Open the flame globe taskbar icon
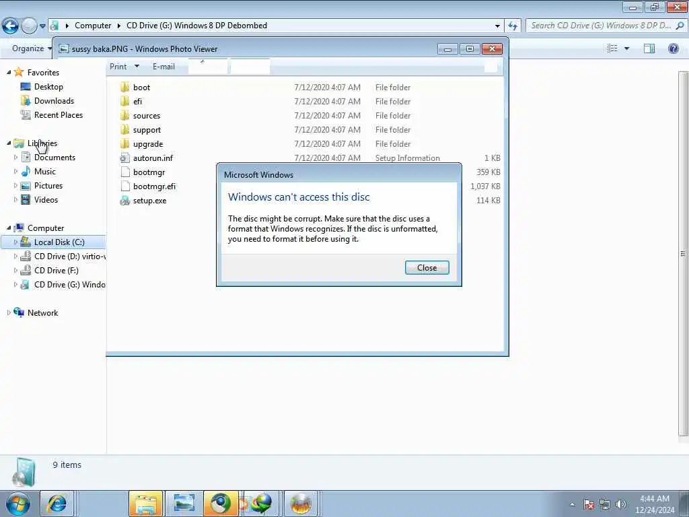This screenshot has height=517, width=689. pos(301,504)
